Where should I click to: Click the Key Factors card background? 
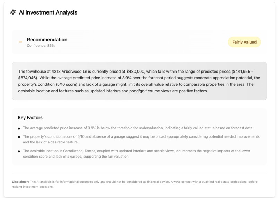click(139, 136)
